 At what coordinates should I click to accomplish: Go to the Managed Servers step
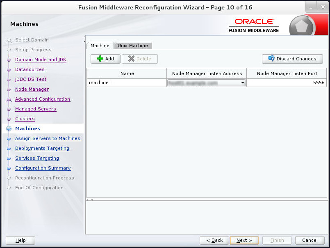coord(36,109)
